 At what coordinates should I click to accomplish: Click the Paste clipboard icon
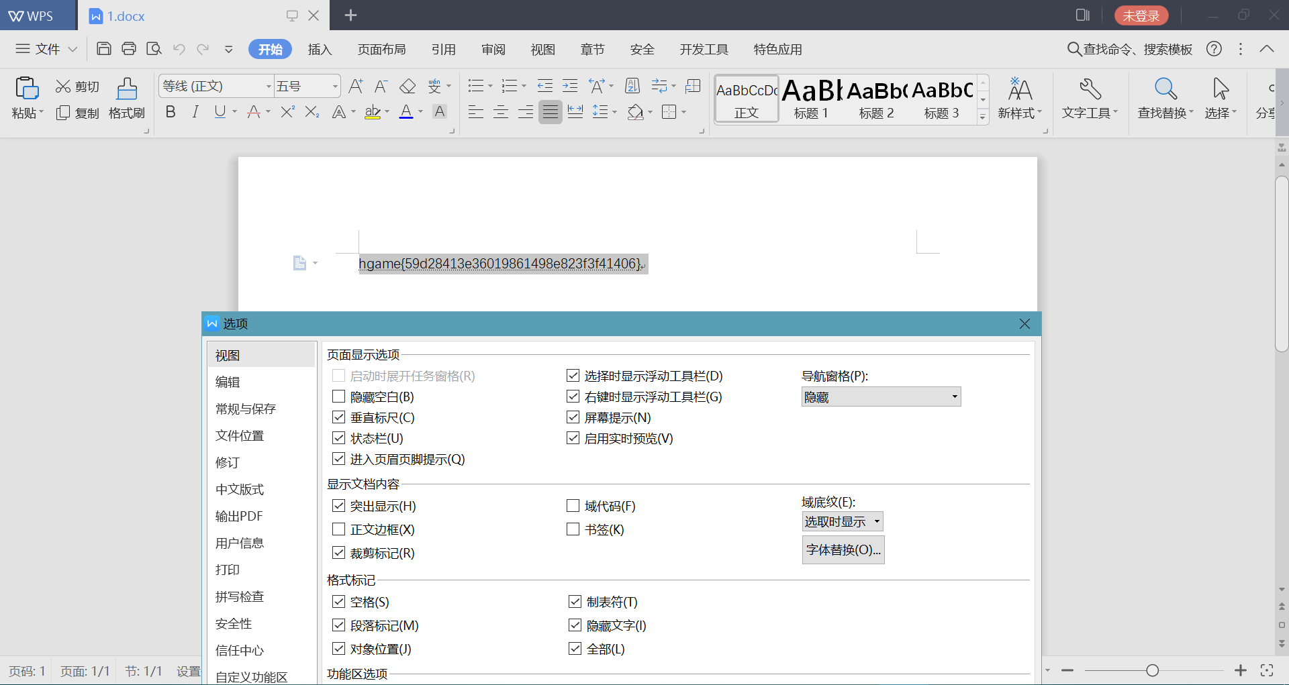point(27,89)
